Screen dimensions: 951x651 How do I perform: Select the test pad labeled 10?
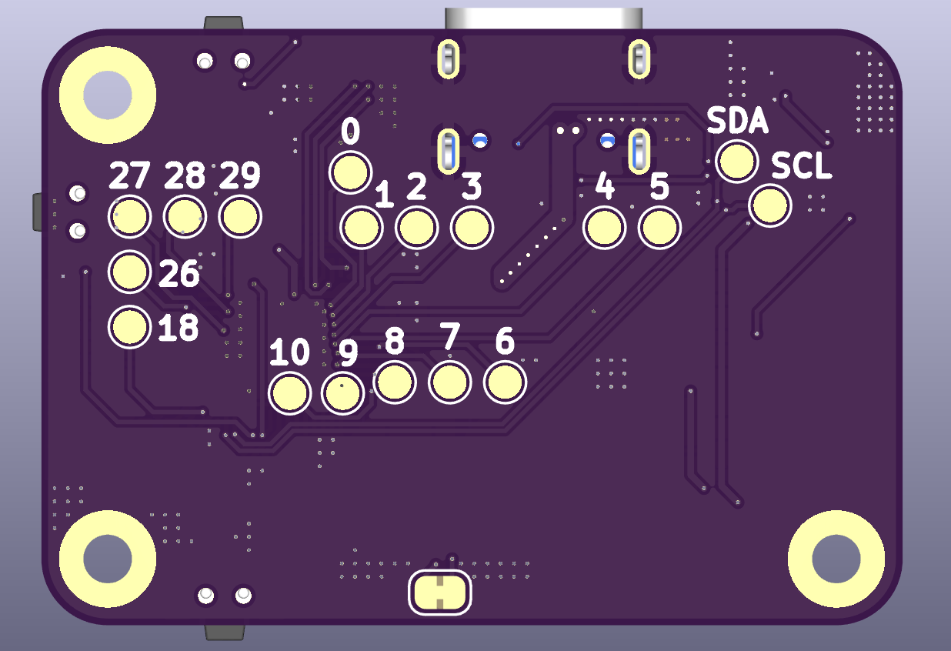coord(290,393)
